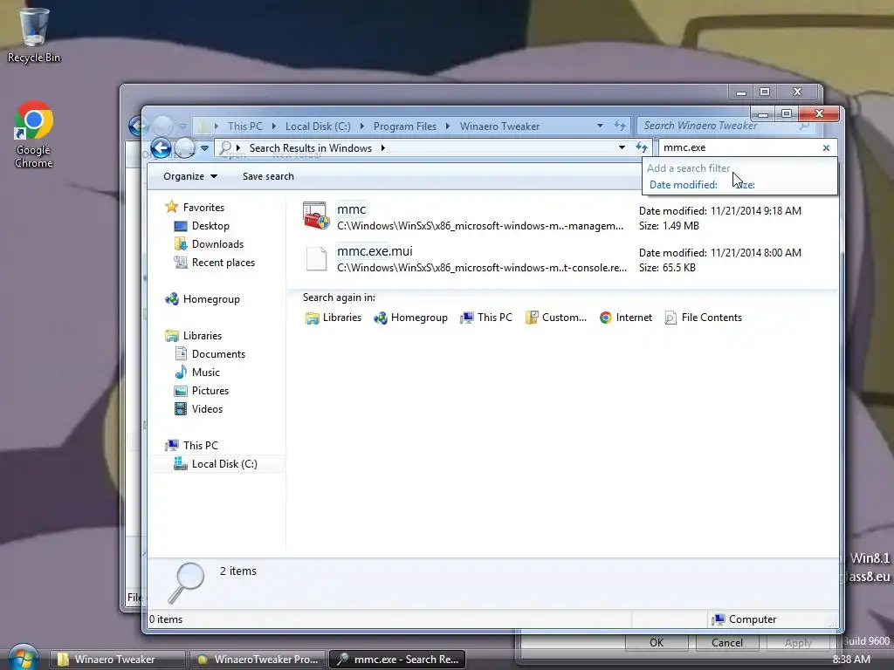Open address bar history dropdown arrow
Viewport: 894px width, 670px height.
coord(622,147)
